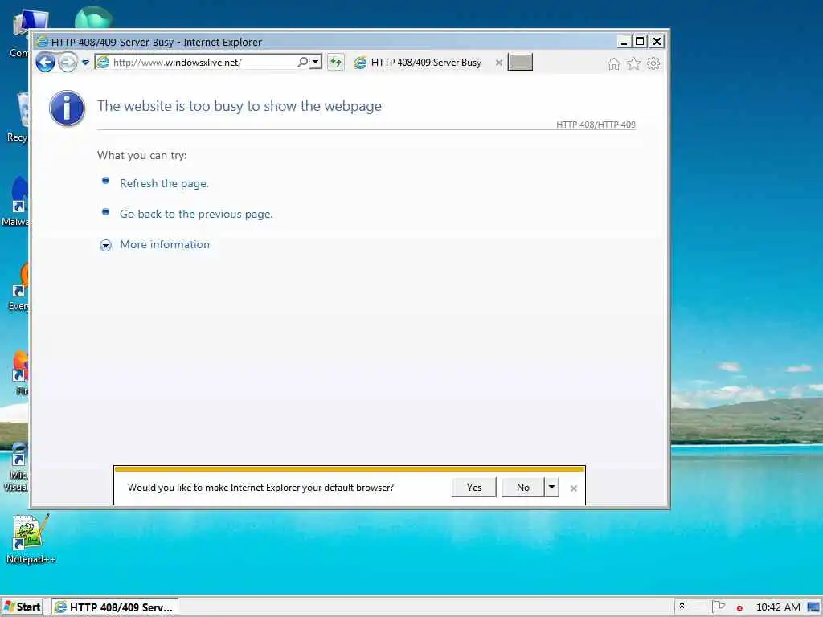This screenshot has height=617, width=823.
Task: Click the IE icon in the window title bar
Action: pos(42,42)
